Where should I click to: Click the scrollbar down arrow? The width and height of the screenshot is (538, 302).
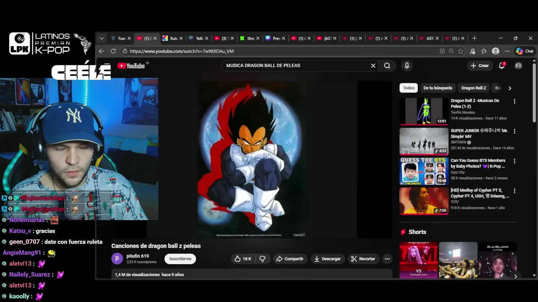click(534, 276)
